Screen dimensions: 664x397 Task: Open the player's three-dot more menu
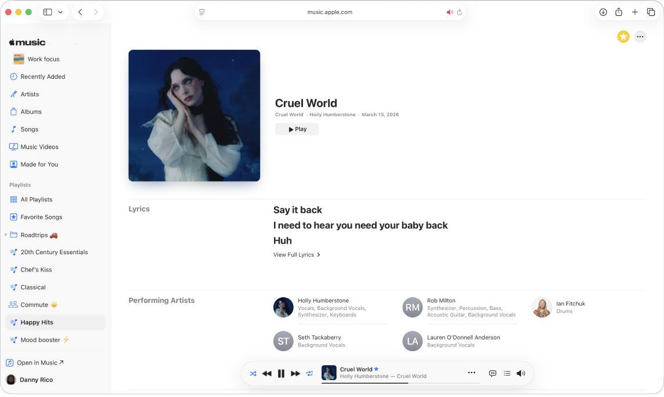[x=471, y=373]
